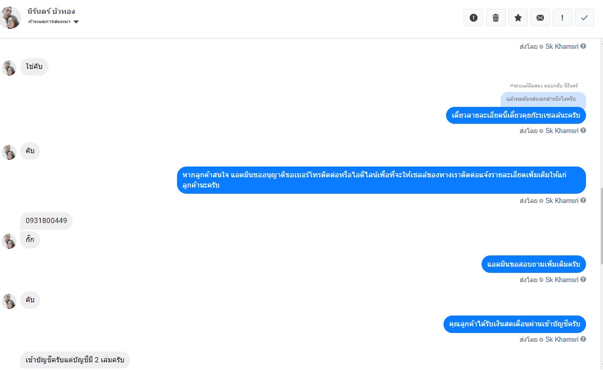Delete conversation using trash icon
603x370 pixels.
pyautogui.click(x=495, y=17)
